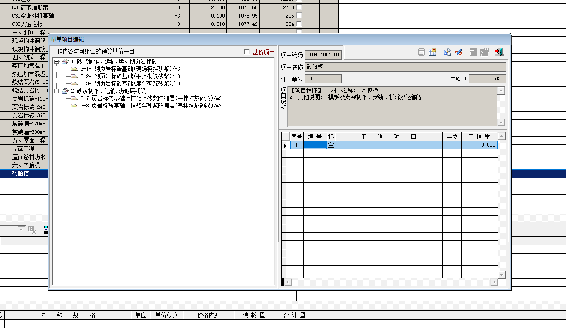Click the 工程量 cell 0.000 in row 1
The height and width of the screenshot is (328, 566).
[479, 145]
